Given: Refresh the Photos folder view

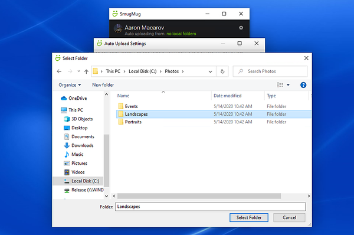Looking at the screenshot, I should click(x=222, y=71).
